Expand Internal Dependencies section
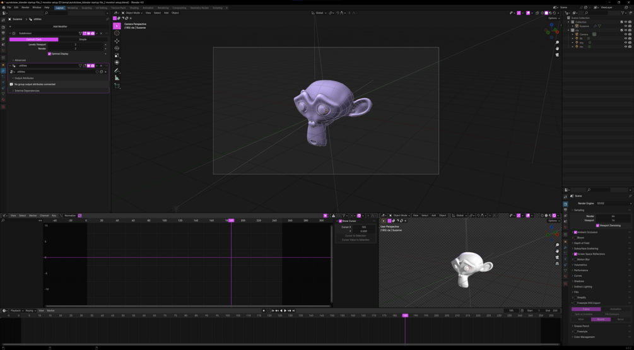634x350 pixels. tap(26, 91)
